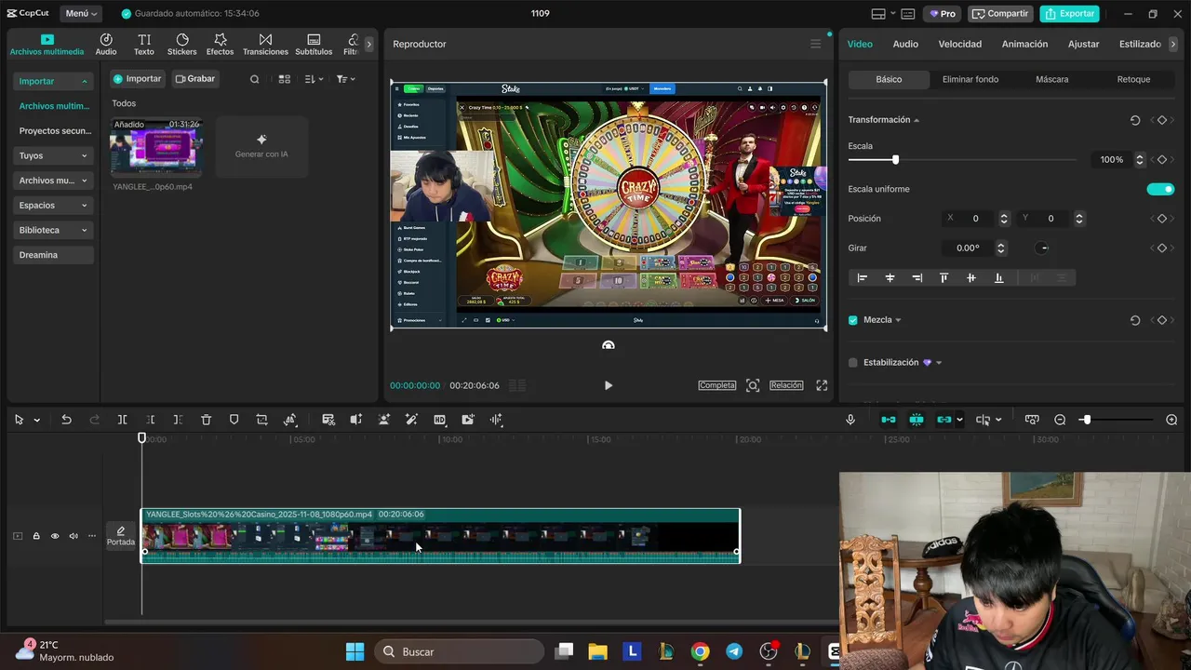The image size is (1191, 670).
Task: Split the clip at the playhead
Action: pos(122,420)
